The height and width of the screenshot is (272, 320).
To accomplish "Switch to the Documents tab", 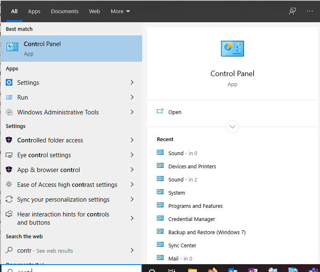I will [x=64, y=11].
